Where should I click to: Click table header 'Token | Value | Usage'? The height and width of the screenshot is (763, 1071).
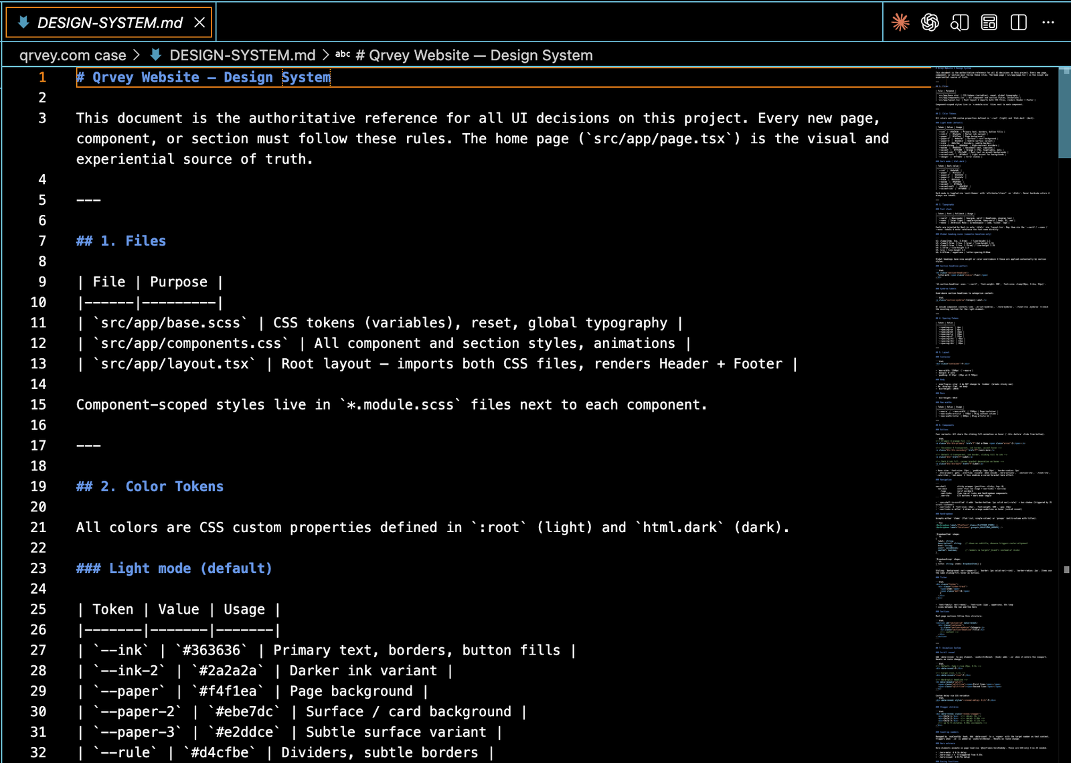pos(179,610)
